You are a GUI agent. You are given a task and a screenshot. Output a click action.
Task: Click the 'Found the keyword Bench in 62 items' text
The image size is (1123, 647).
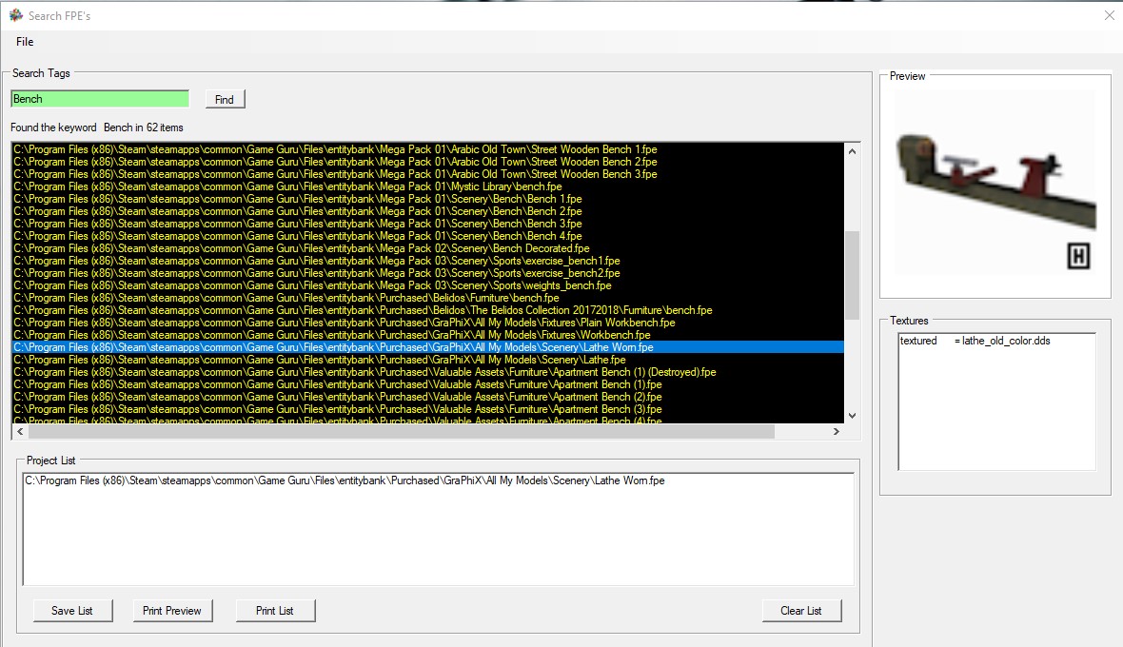pos(97,127)
